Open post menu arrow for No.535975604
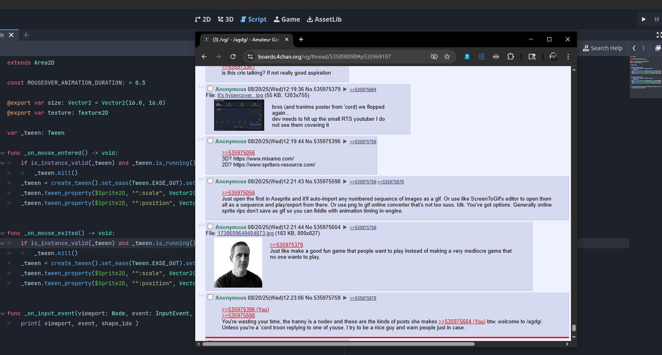 point(345,227)
